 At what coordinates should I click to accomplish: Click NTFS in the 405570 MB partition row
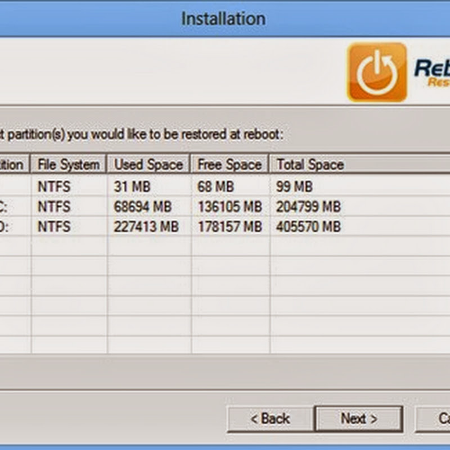(x=54, y=227)
